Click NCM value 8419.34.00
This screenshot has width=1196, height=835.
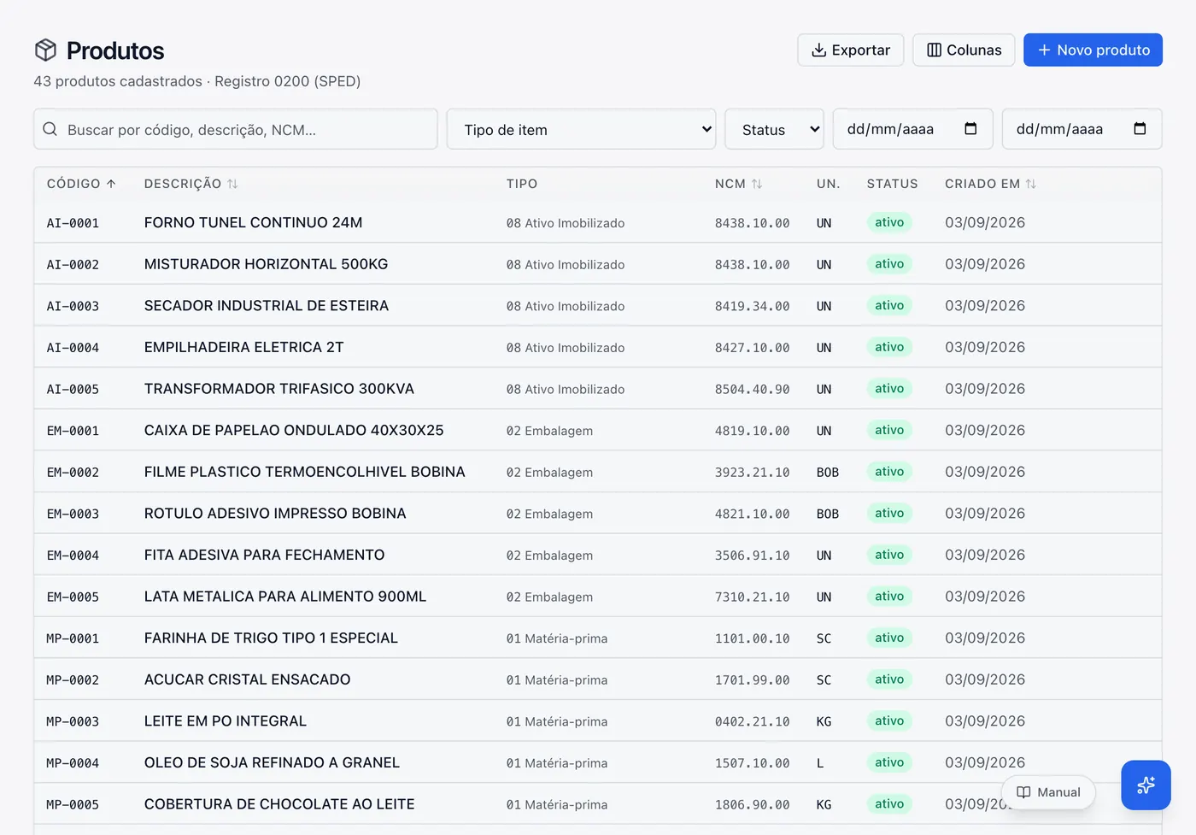pos(752,306)
